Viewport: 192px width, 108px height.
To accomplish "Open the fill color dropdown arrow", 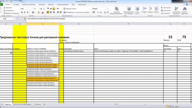I will click(40, 12).
